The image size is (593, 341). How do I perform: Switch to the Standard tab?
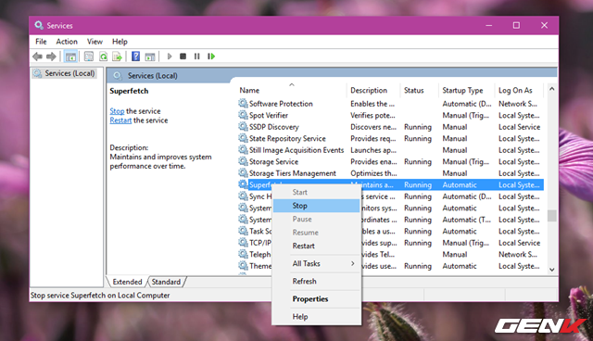(x=166, y=282)
